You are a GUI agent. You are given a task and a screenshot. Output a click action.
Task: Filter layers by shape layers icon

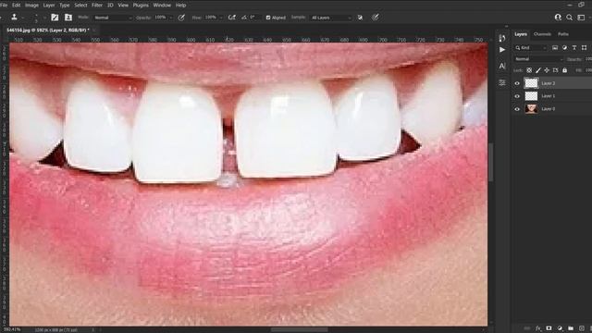point(584,47)
